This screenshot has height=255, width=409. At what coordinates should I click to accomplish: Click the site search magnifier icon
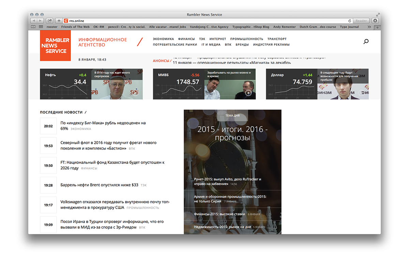(366, 42)
